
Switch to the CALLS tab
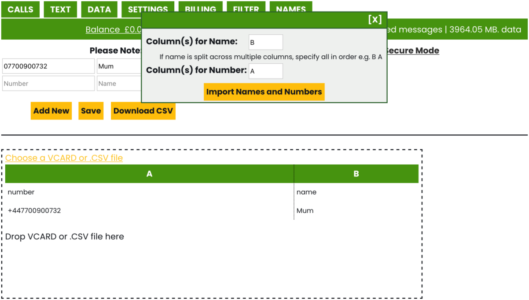[x=20, y=9]
